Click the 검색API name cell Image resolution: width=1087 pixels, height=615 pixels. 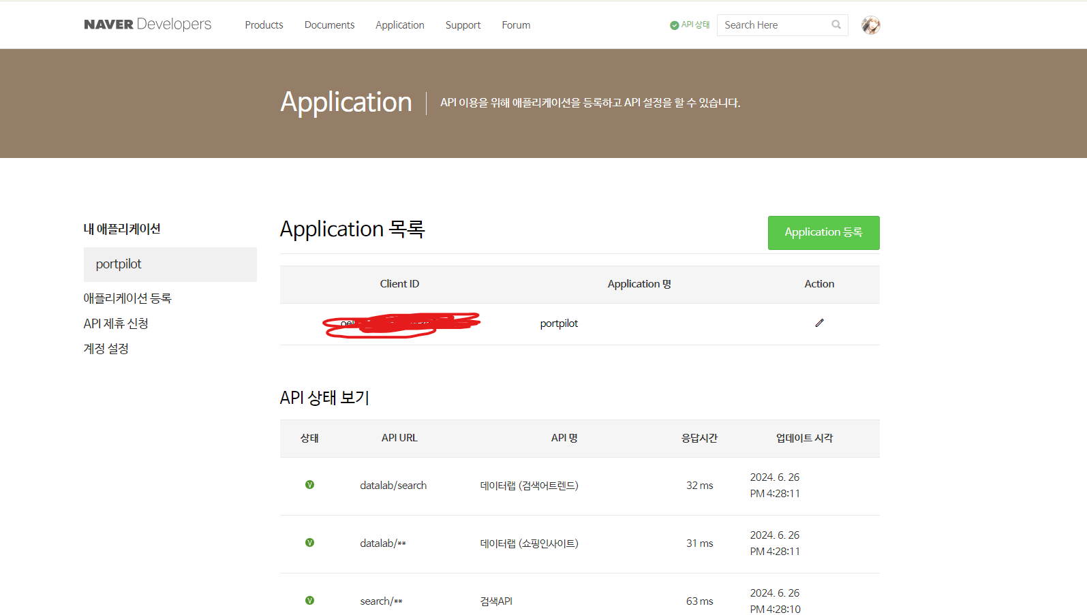pyautogui.click(x=496, y=601)
